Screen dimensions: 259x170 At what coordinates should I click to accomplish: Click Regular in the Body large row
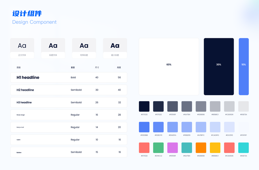(75, 115)
